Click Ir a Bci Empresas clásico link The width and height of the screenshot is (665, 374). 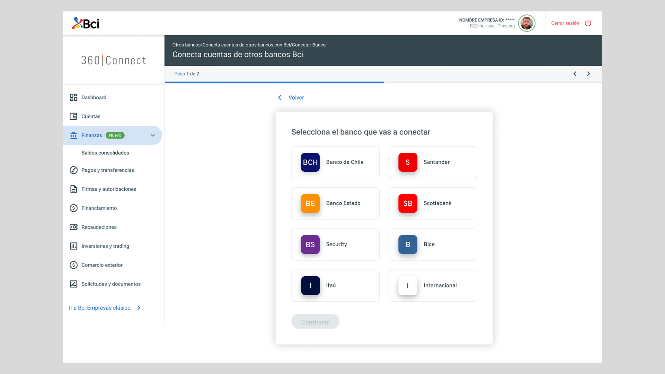pos(100,308)
